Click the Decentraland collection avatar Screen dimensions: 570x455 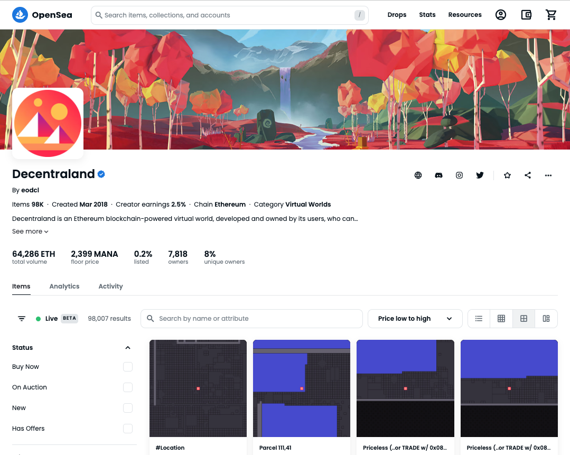48,123
